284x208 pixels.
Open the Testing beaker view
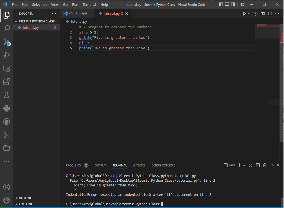[x=7, y=95]
